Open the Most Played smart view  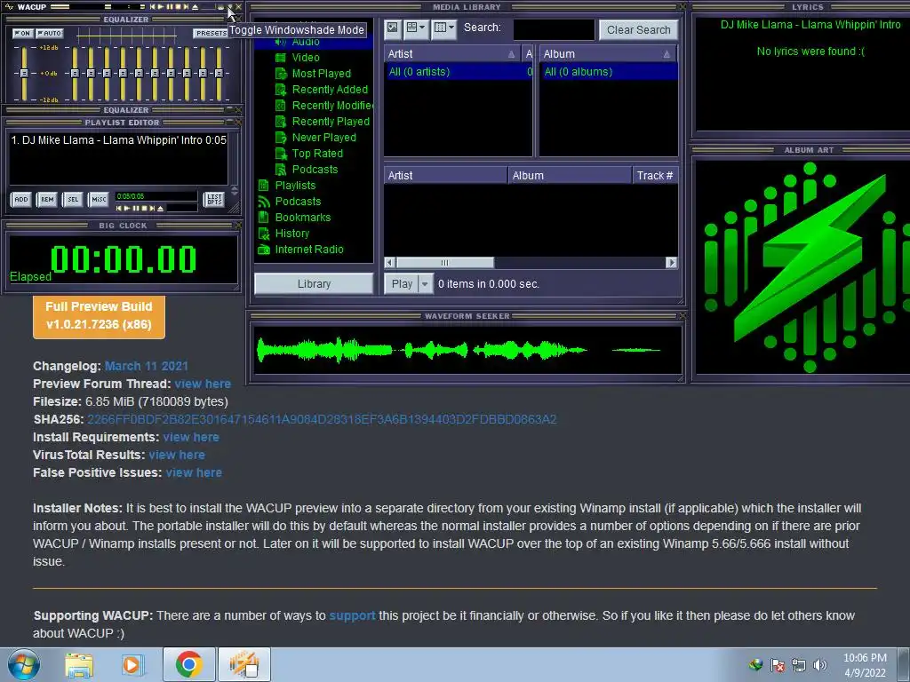(314, 74)
